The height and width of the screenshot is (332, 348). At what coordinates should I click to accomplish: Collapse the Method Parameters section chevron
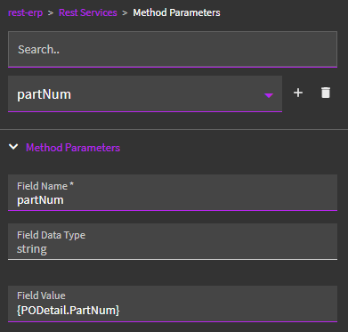tap(13, 147)
